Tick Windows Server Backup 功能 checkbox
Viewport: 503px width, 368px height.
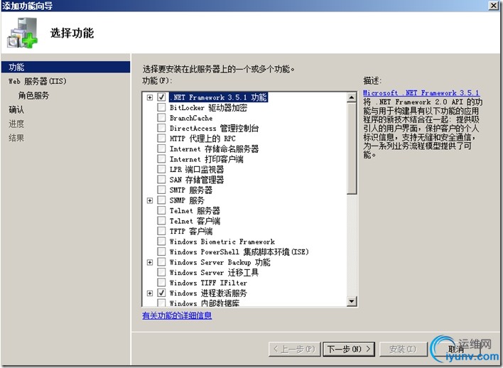click(161, 262)
